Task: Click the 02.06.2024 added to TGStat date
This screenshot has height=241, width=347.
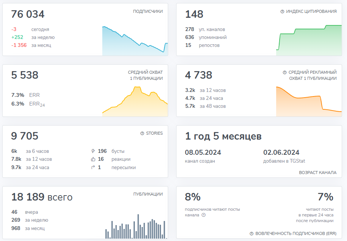Action: click(281, 152)
